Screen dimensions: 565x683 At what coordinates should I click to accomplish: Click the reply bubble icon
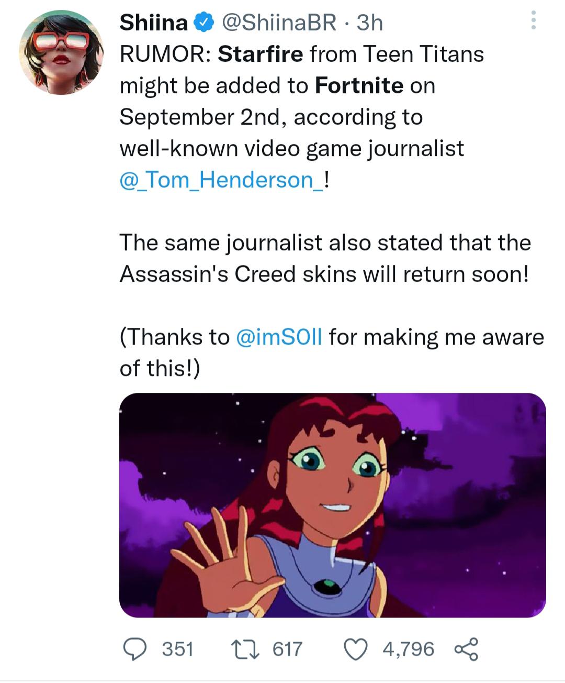tap(137, 649)
